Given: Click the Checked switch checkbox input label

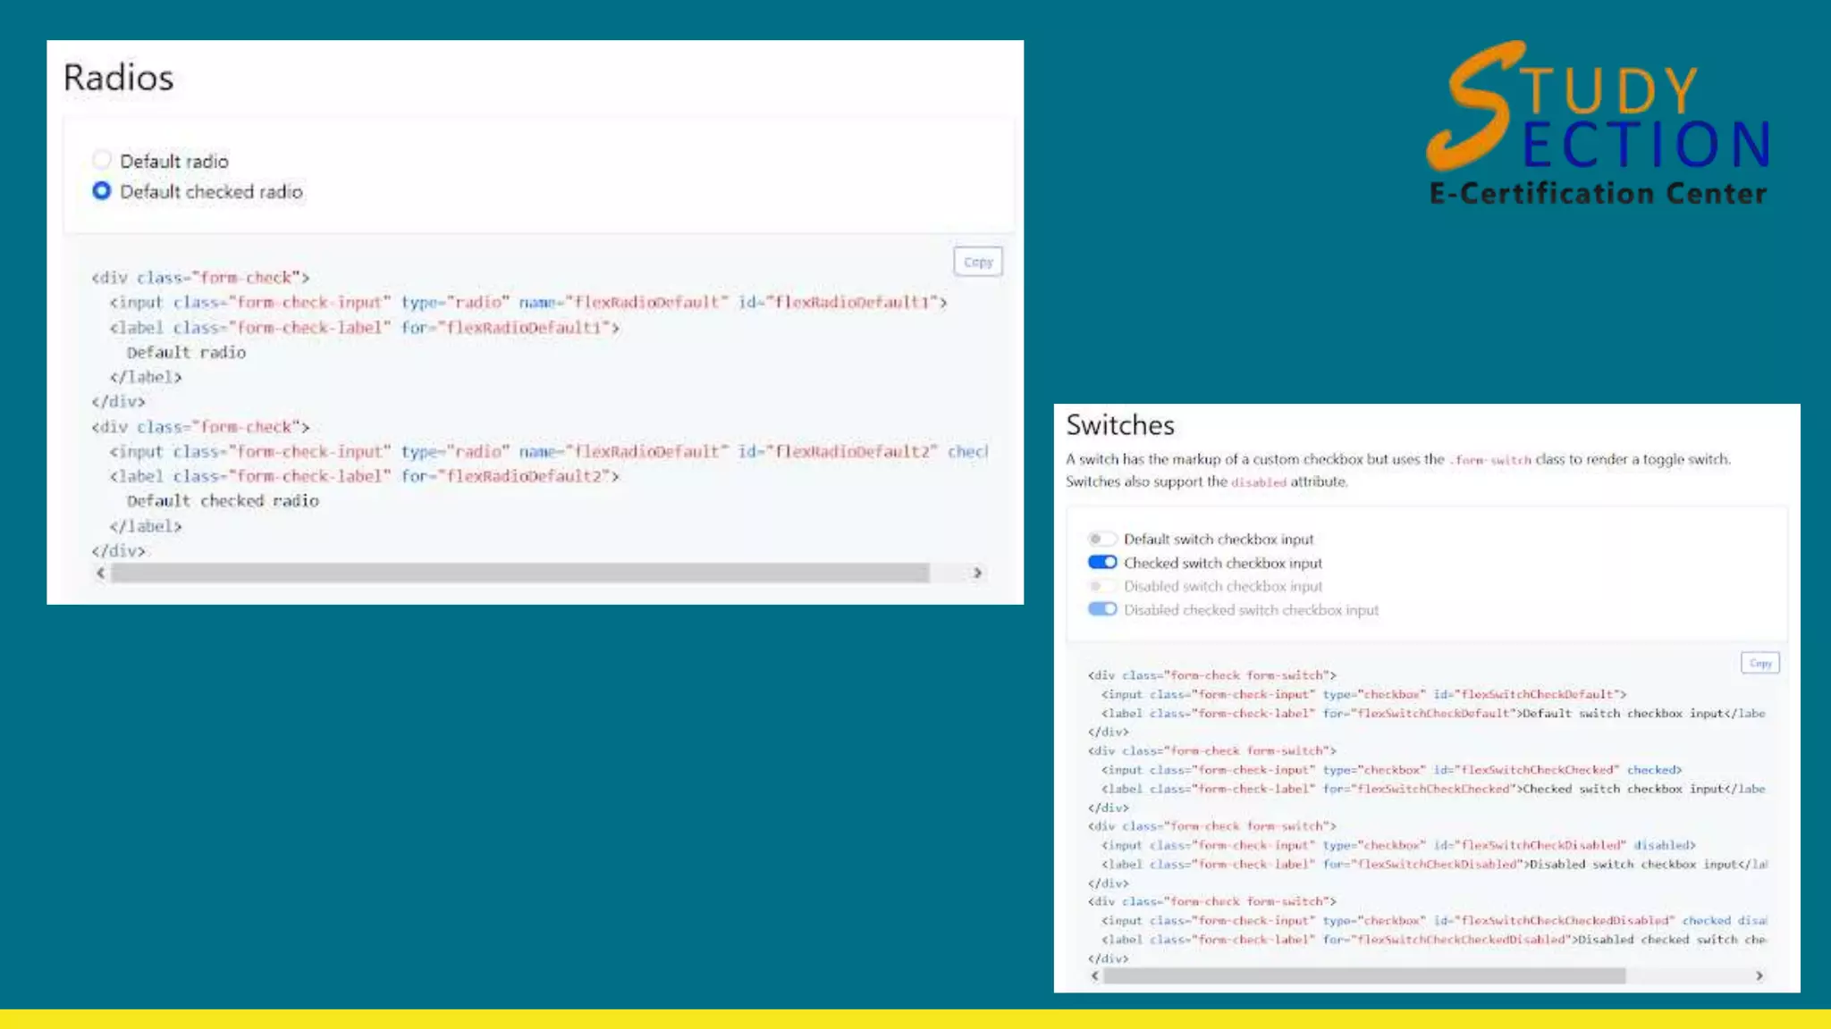Looking at the screenshot, I should 1222,564.
